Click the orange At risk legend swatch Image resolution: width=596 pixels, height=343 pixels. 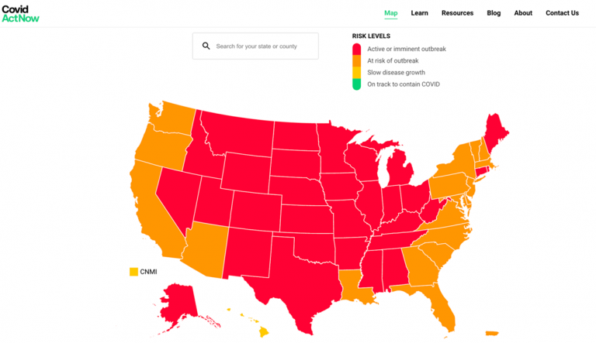pos(356,60)
